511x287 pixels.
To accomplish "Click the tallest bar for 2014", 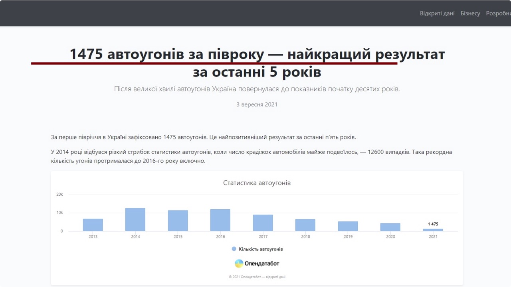I will 135,220.
